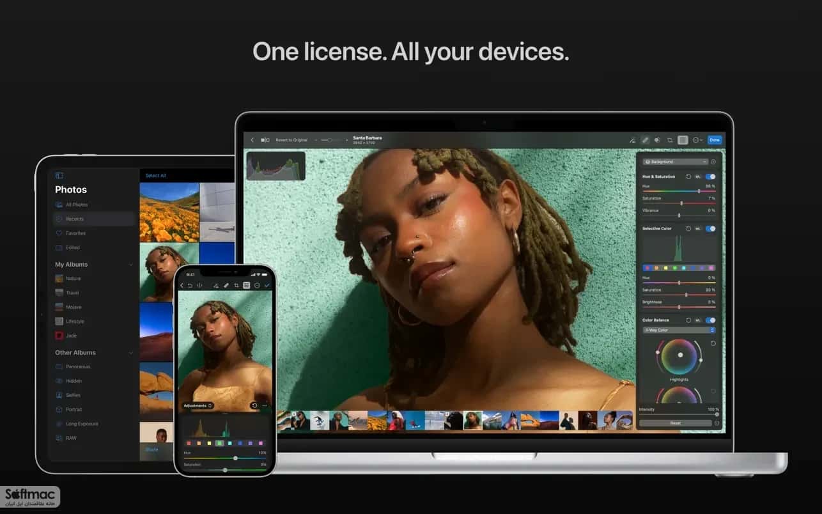The height and width of the screenshot is (514, 822).
Task: Toggle split comparison view icon on MacBook
Action: [265, 139]
